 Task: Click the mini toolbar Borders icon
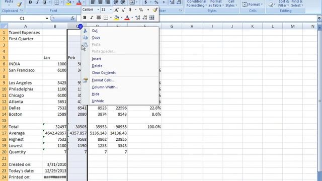tap(106, 18)
